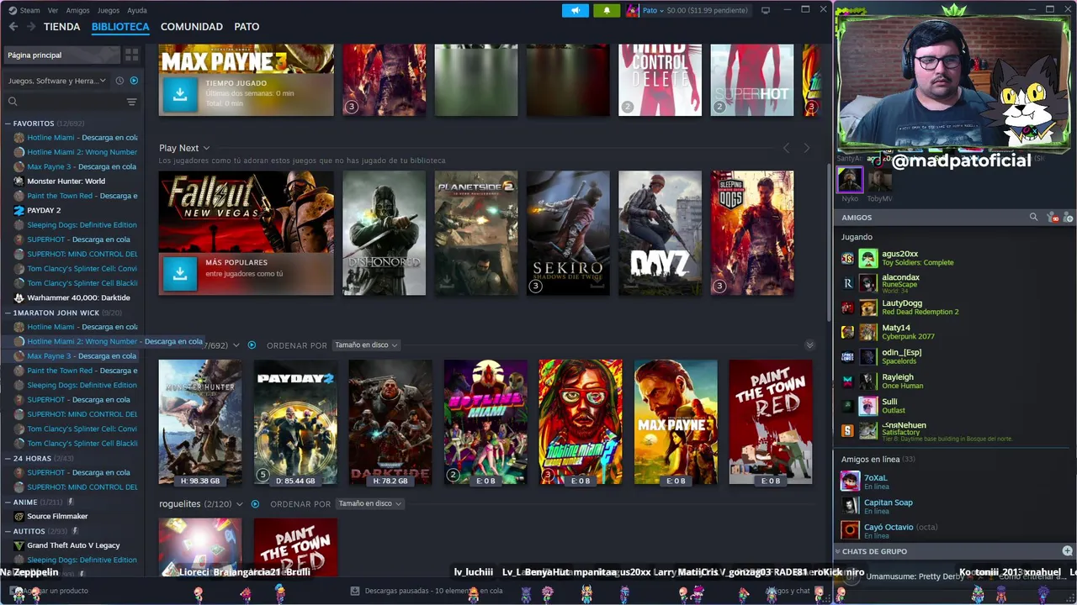Screen dimensions: 1077x605
Task: Toggle the AUTITOS collection lightning icon
Action: [74, 531]
